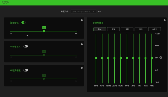Enable the 声音标准化 toggle
The height and width of the screenshot is (97, 168).
[x=26, y=46]
